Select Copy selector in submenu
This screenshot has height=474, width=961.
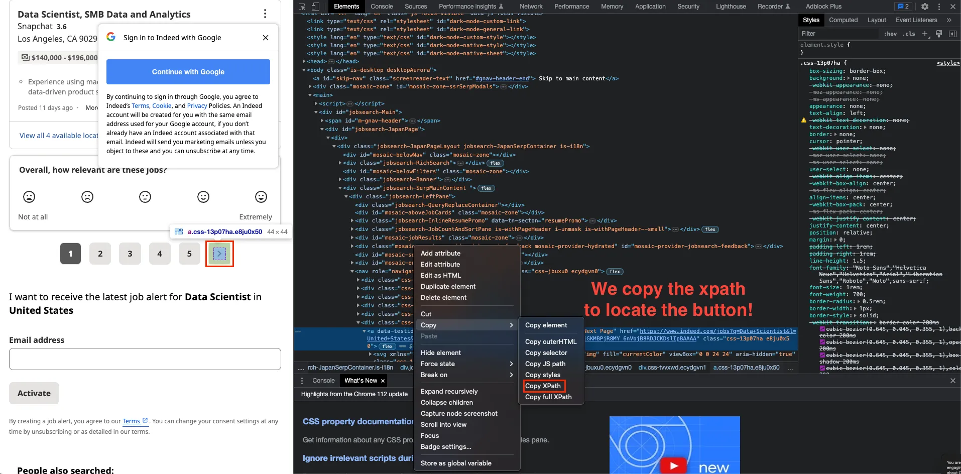tap(546, 353)
